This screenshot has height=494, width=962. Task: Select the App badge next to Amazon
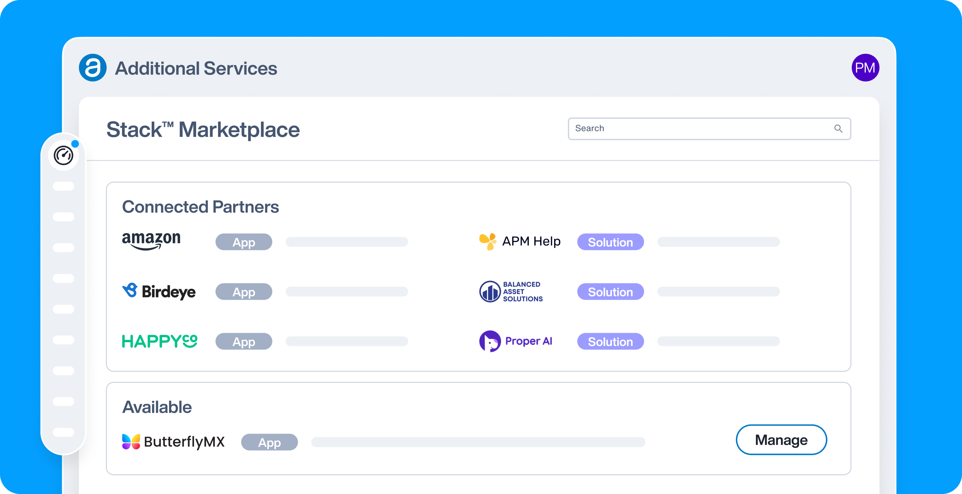(244, 242)
